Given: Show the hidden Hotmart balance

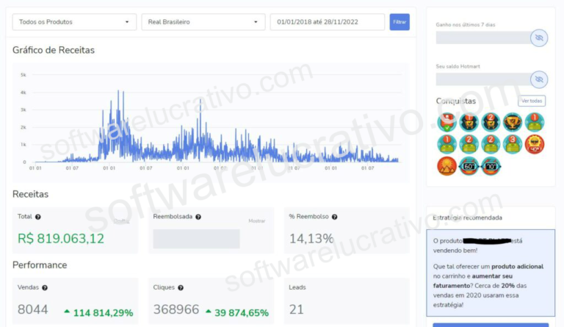Looking at the screenshot, I should (x=539, y=79).
